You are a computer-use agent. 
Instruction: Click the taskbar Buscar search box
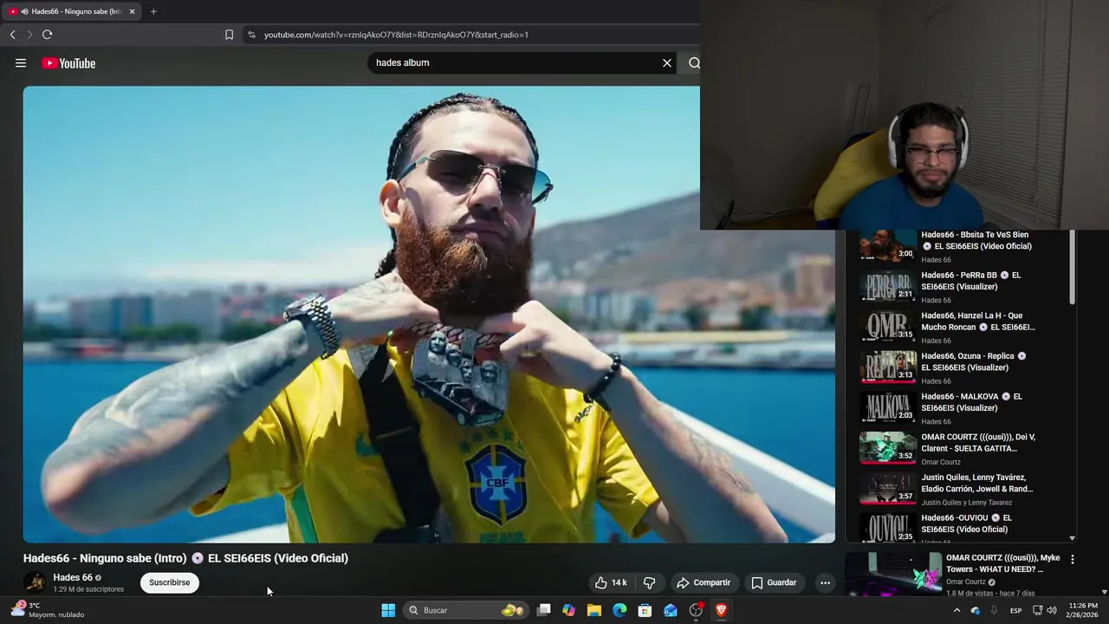pyautogui.click(x=467, y=610)
